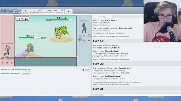Click the green Pokémon icon in opponent's team

point(84,36)
